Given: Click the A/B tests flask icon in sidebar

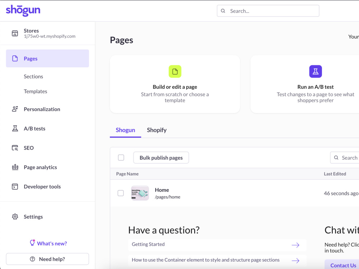Looking at the screenshot, I should point(15,128).
